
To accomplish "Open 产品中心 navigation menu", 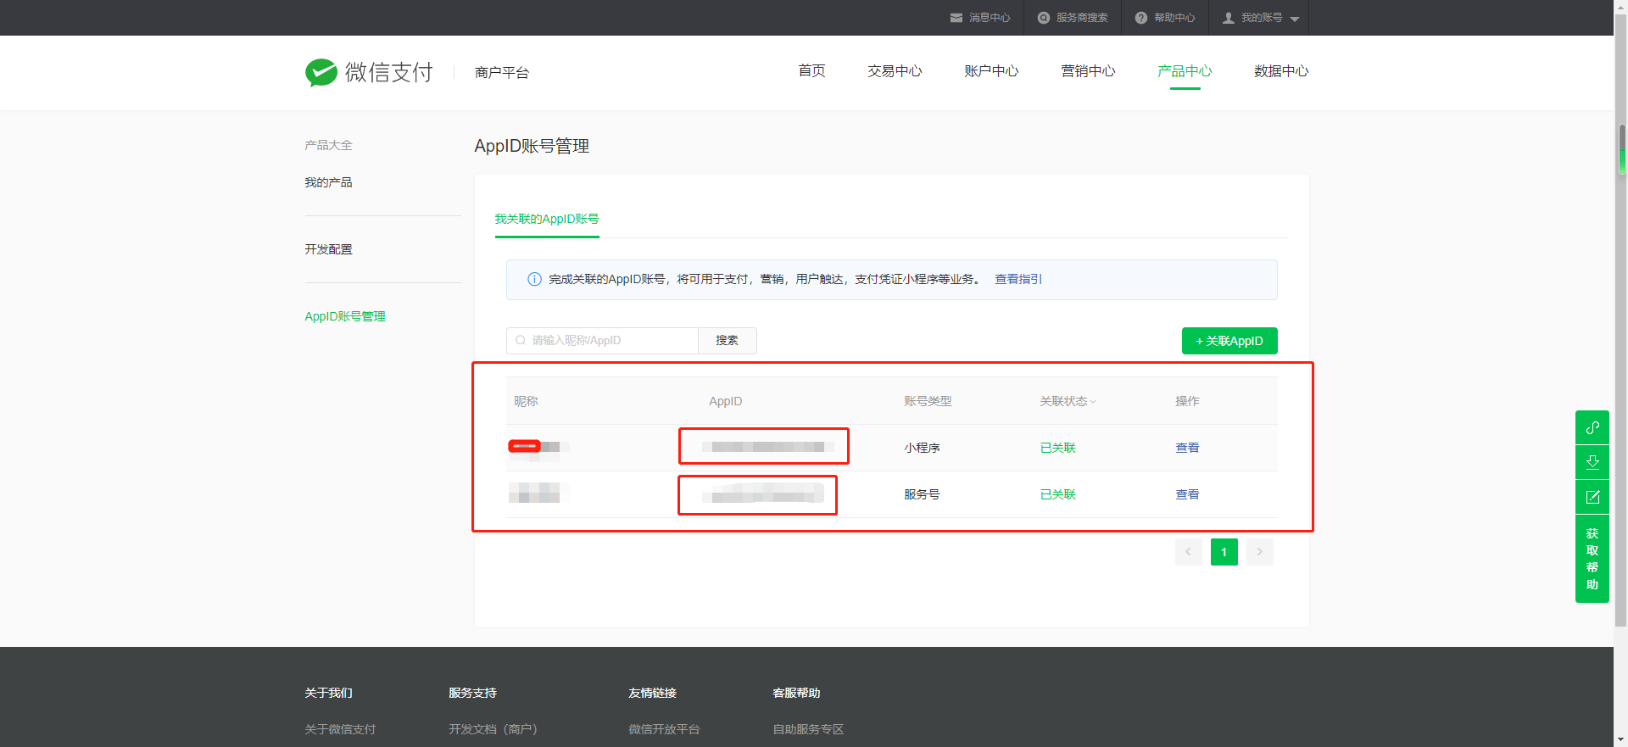I will click(1185, 71).
